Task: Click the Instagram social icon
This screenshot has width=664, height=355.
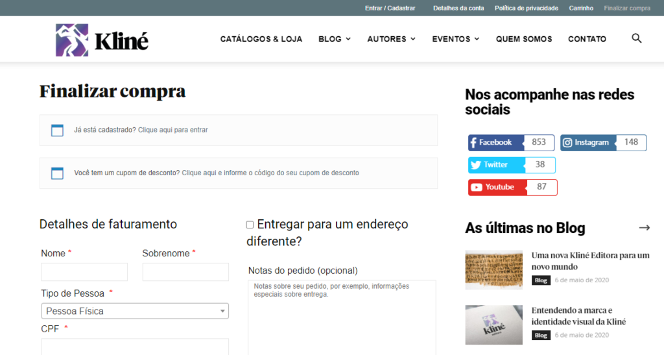Action: click(567, 143)
